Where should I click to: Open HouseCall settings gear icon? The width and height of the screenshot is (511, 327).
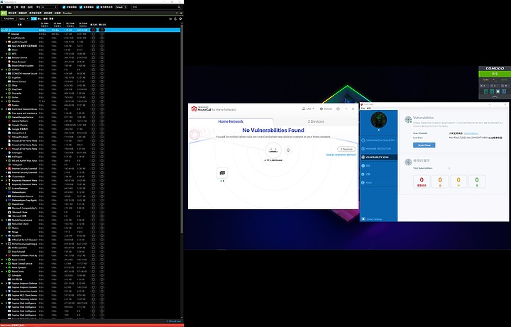(338, 109)
